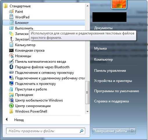Open the shutdown options arrow menu
The width and height of the screenshot is (148, 140).
pos(132,131)
